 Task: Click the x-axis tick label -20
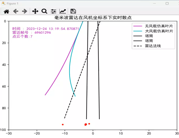(x=37, y=133)
